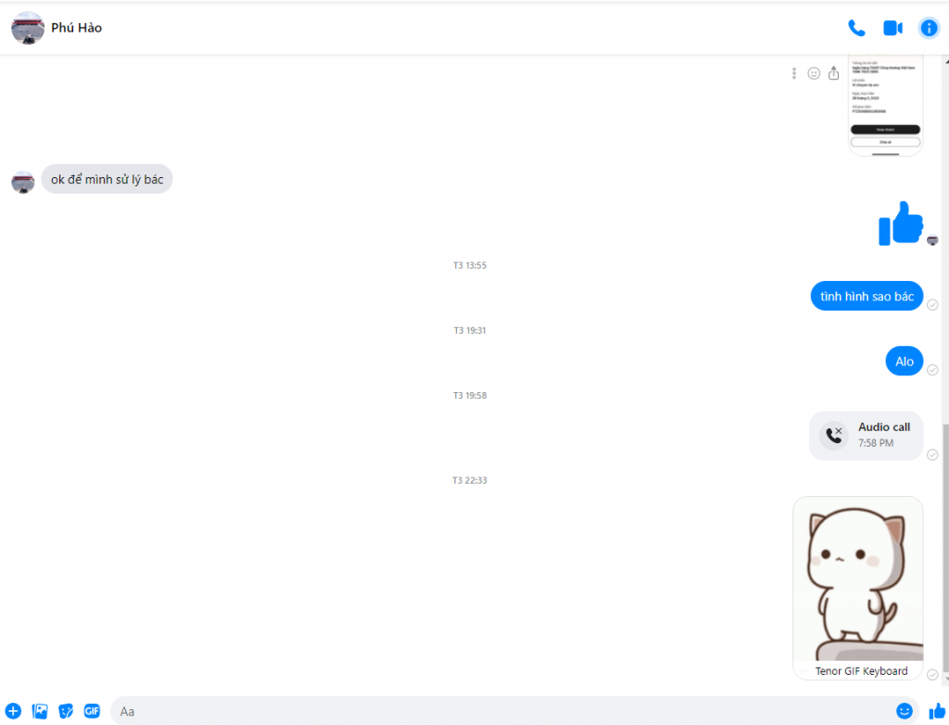
Task: Send a thumbs-up with the like icon
Action: [936, 711]
